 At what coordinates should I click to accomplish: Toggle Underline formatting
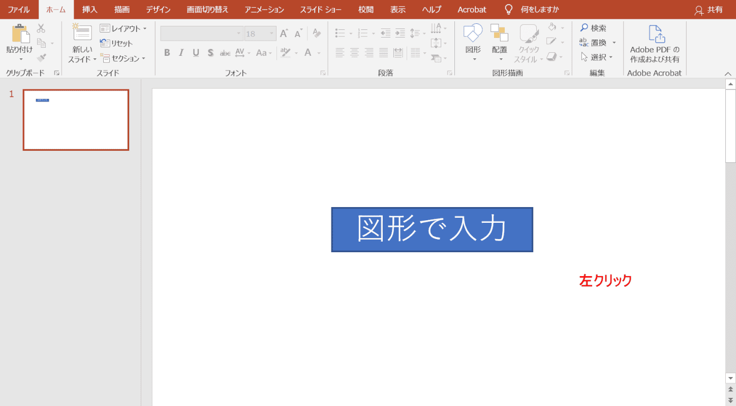(196, 52)
